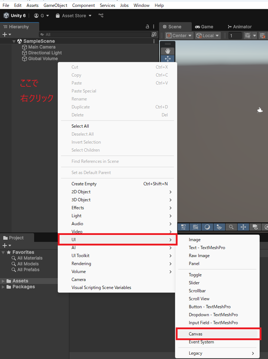Collapse the Favorites folder arrow
This screenshot has height=359, width=268.
(3, 252)
